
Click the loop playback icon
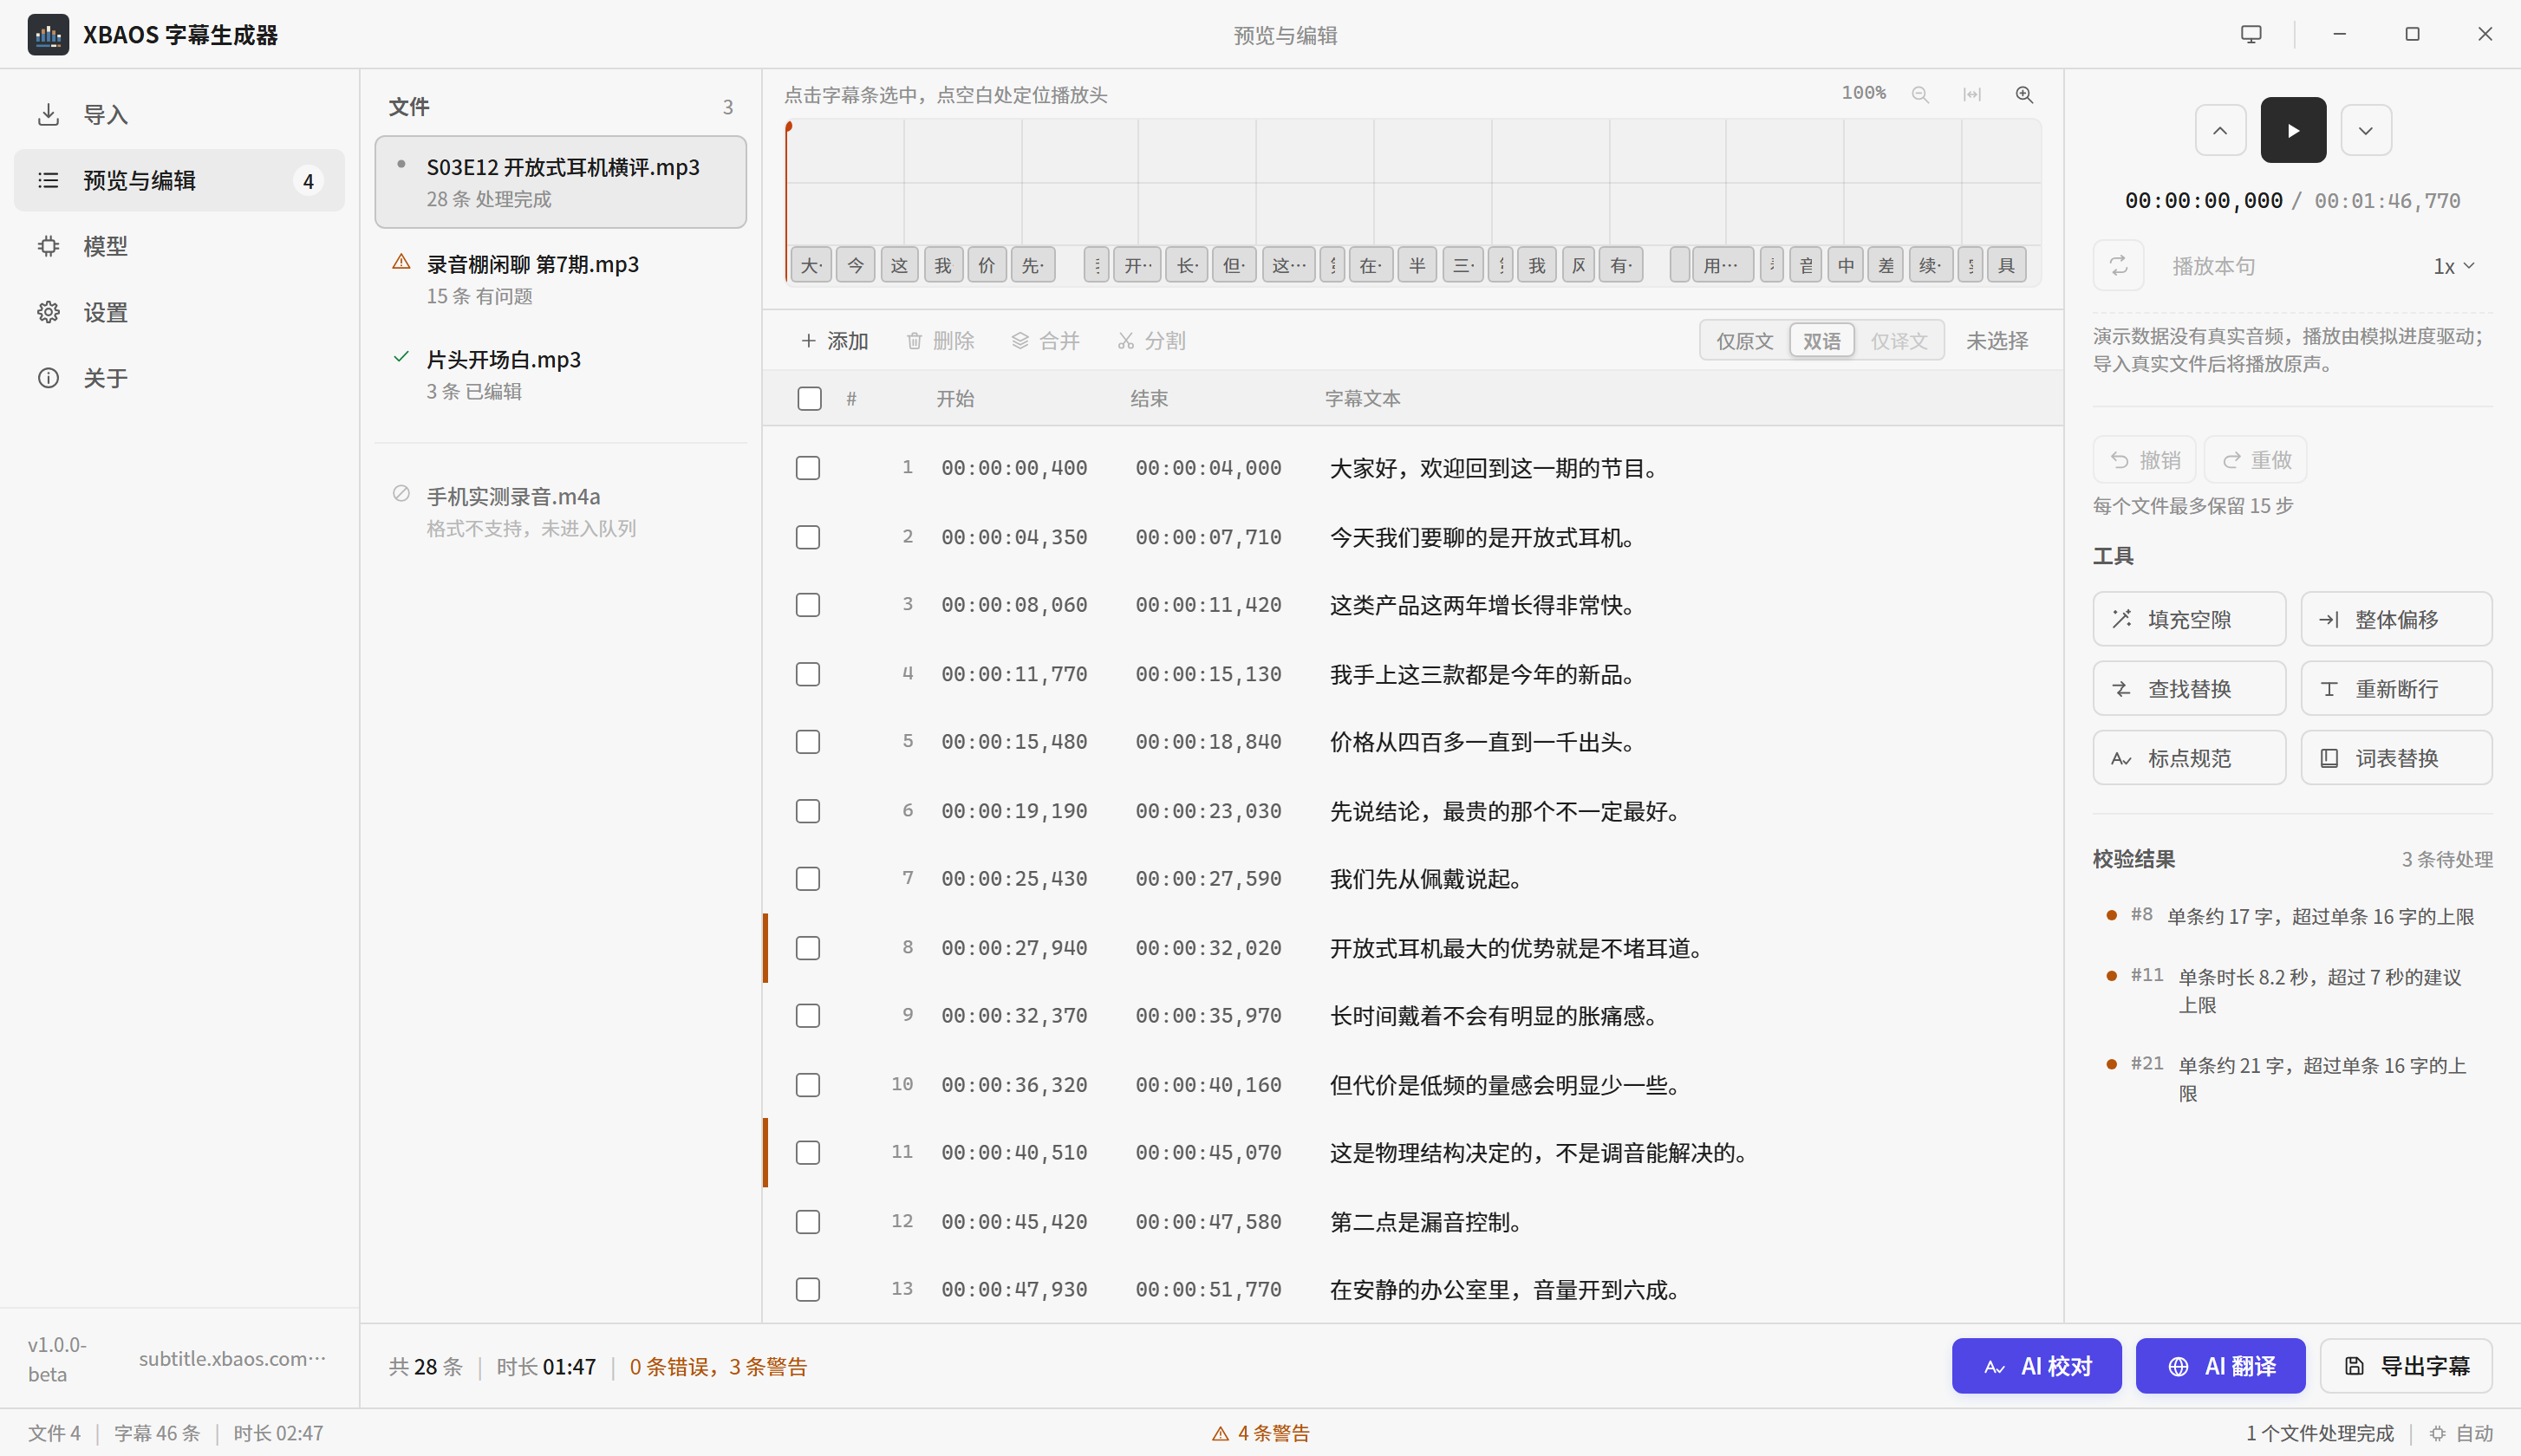(2118, 265)
